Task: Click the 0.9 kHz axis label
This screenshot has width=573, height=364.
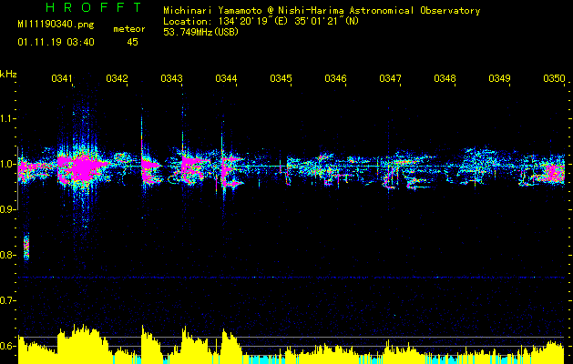Action: tap(7, 209)
